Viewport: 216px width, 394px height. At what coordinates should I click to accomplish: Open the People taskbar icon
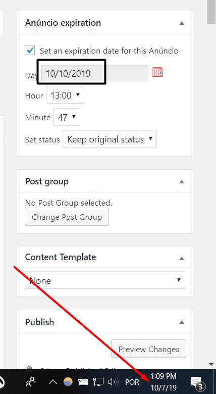coord(30,382)
